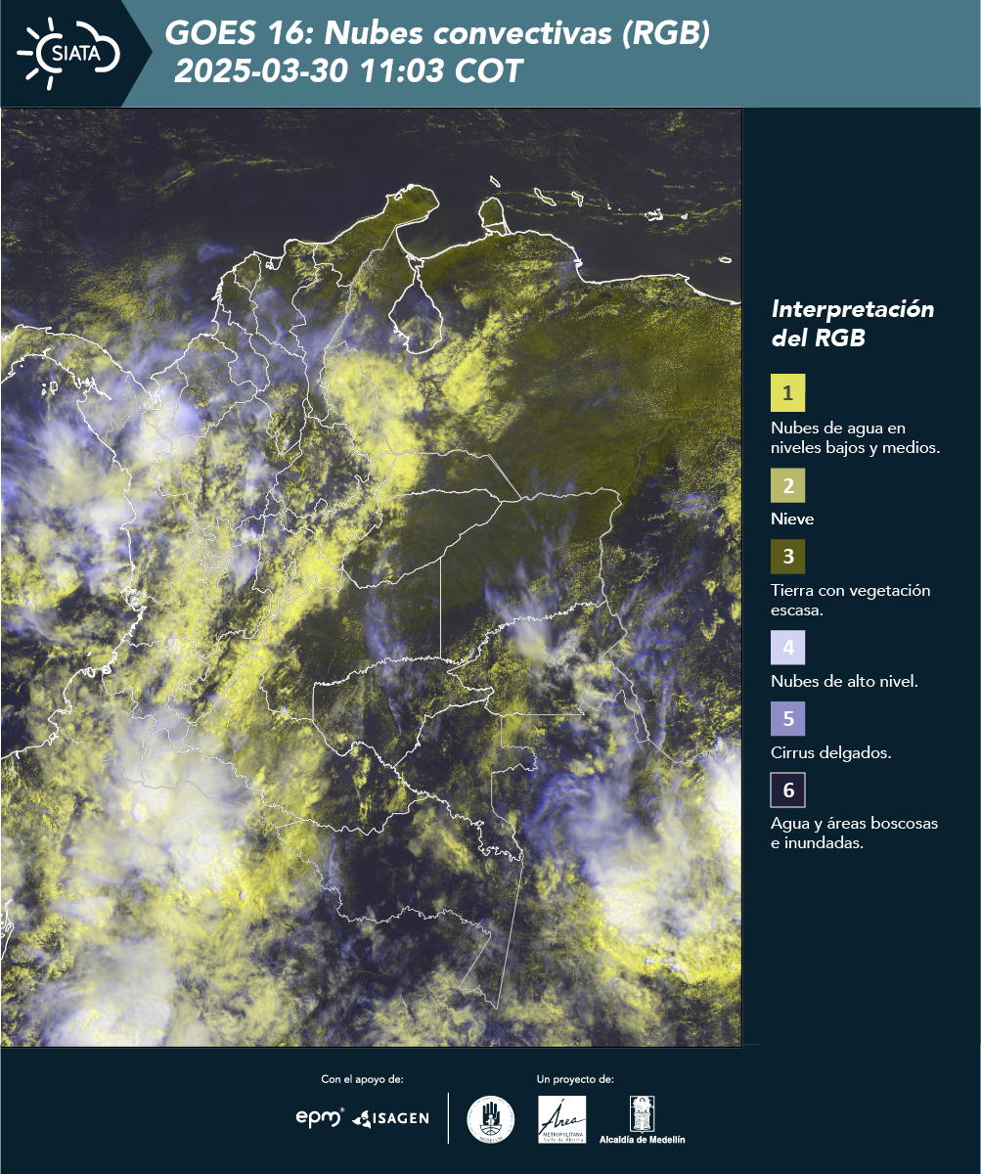981x1174 pixels.
Task: Click the 'Nieve' legend label
Action: click(x=792, y=519)
